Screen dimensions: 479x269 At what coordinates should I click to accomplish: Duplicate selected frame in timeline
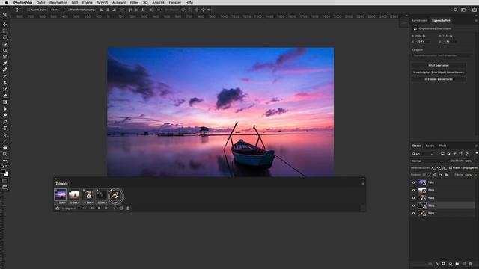pyautogui.click(x=121, y=208)
